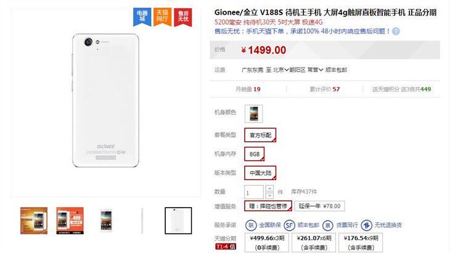The image size is (450, 254).
Task: Click the 货票同行 service icon
Action: (328, 225)
